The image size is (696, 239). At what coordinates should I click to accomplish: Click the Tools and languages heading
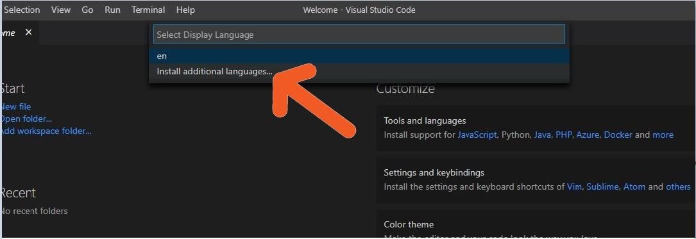point(425,120)
